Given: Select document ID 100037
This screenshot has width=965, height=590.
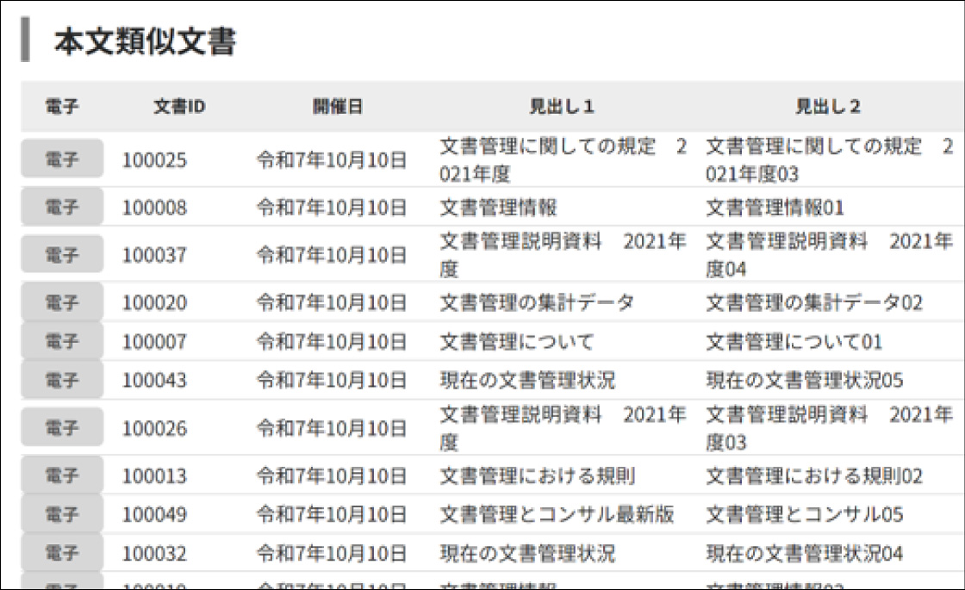Looking at the screenshot, I should click(154, 255).
